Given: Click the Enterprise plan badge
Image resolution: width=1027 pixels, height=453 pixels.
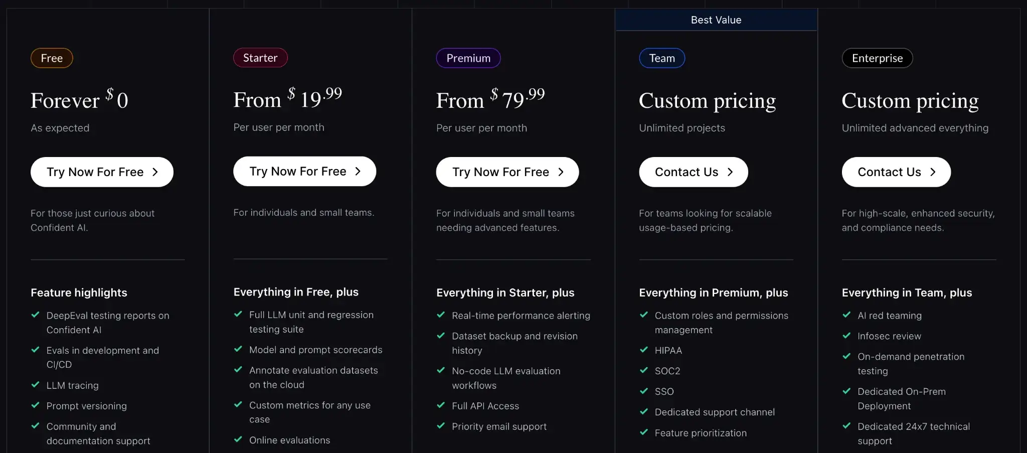Looking at the screenshot, I should (x=877, y=58).
